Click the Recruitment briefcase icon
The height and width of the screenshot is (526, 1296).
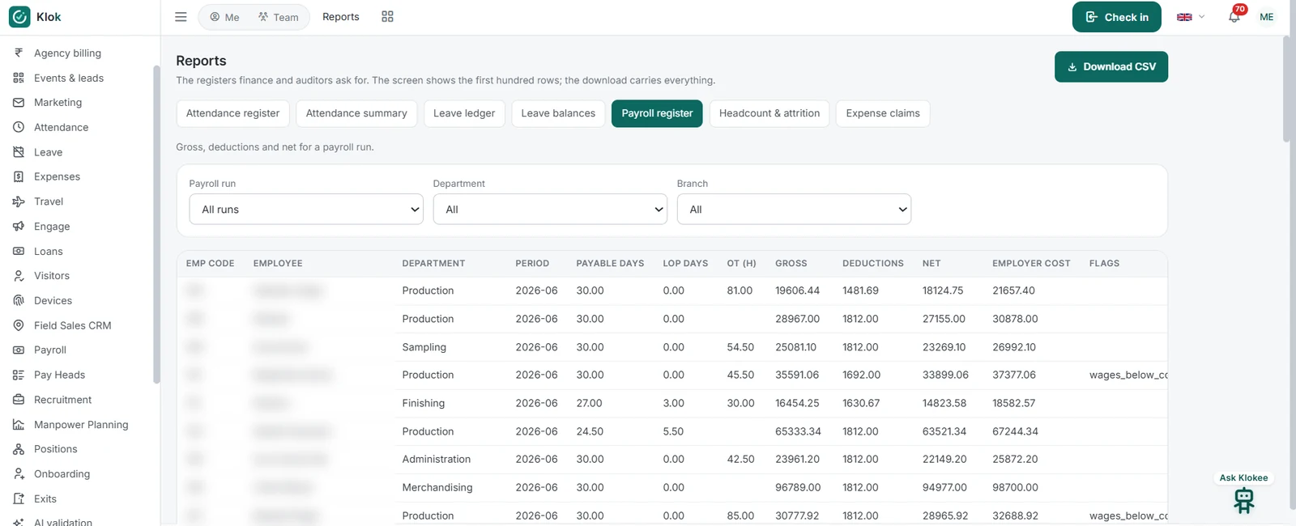pyautogui.click(x=19, y=400)
